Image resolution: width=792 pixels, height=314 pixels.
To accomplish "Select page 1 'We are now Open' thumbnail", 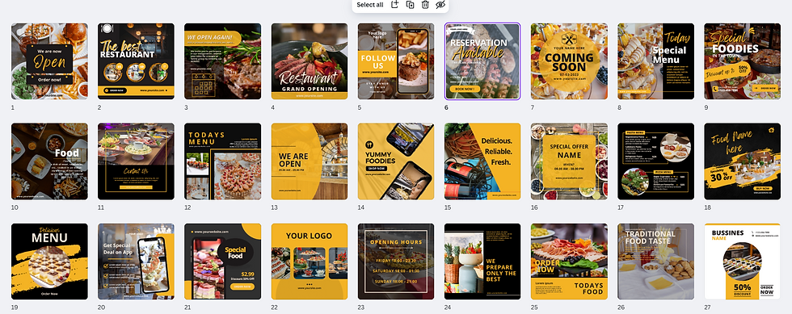I will 49,61.
